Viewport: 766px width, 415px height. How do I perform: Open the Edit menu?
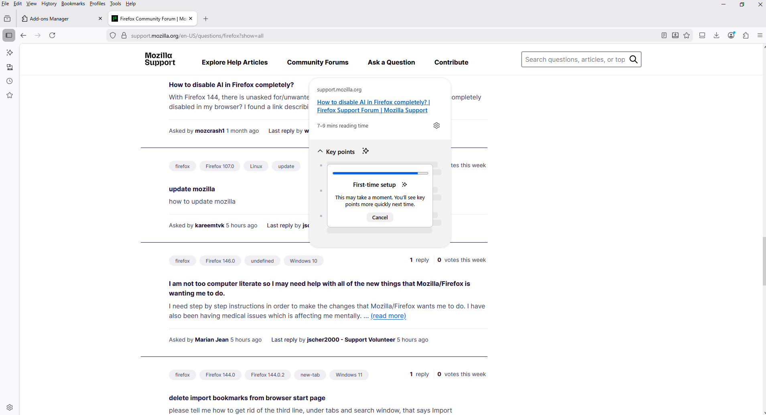point(18,4)
